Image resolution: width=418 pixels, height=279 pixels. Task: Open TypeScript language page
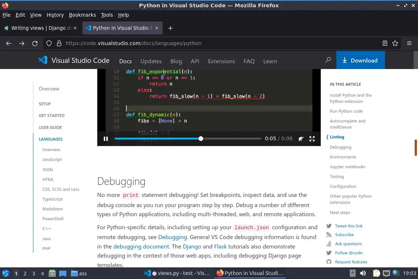[x=53, y=199]
